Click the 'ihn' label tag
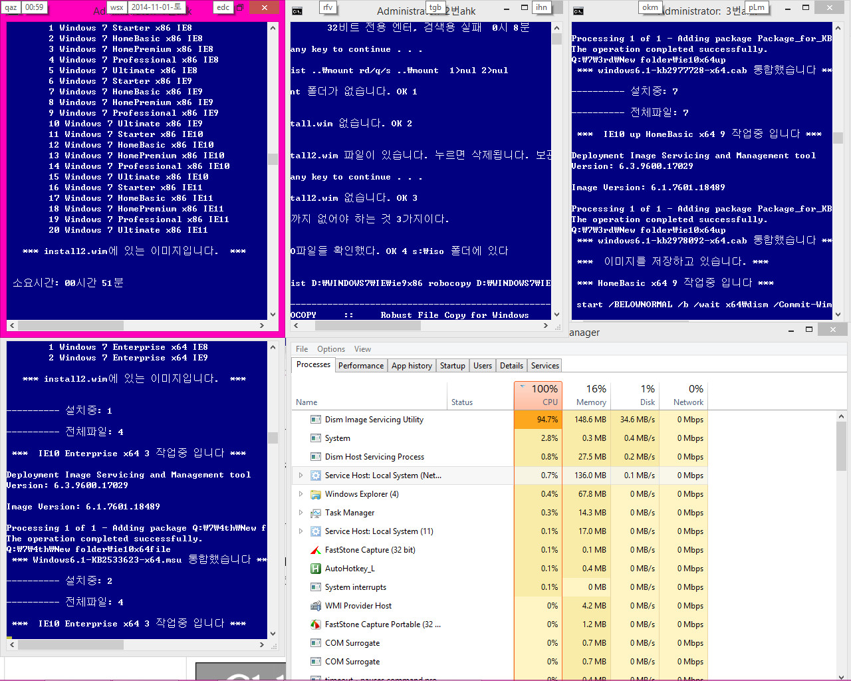The height and width of the screenshot is (681, 851). 542,7
